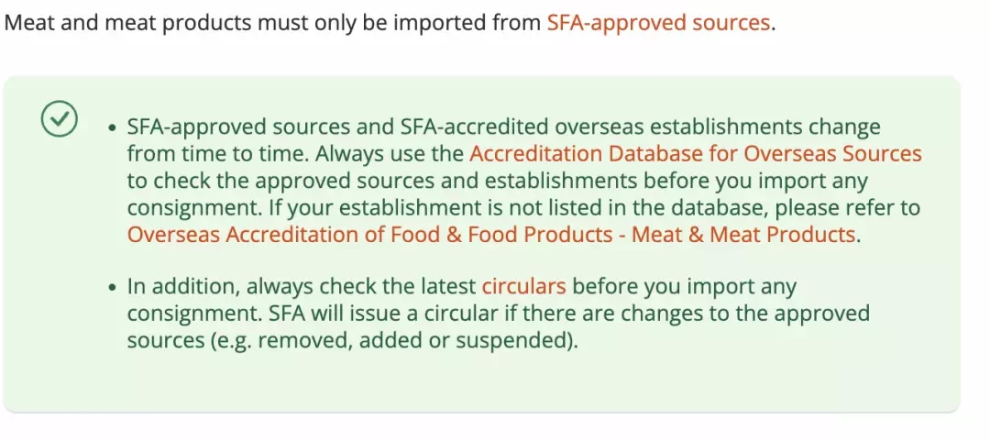Click the green circled checkmark icon

(60, 119)
